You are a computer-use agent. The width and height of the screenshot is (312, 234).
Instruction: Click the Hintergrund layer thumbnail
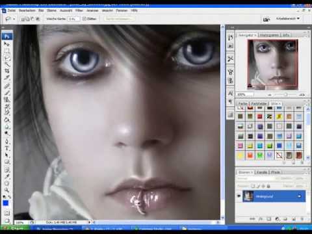coord(248,196)
